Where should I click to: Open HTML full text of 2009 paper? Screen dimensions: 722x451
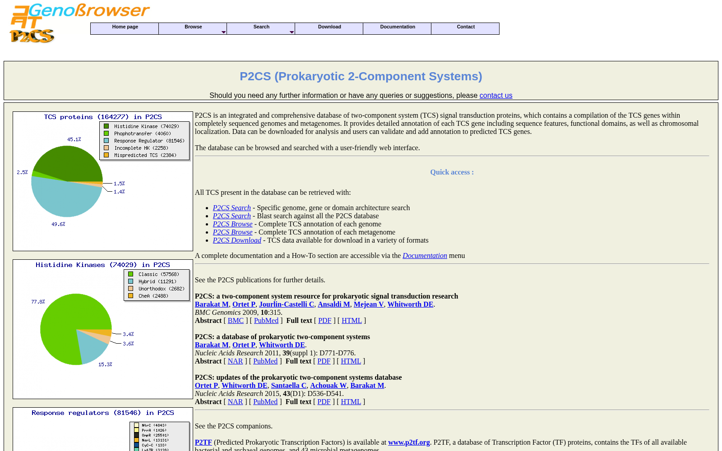coord(352,321)
